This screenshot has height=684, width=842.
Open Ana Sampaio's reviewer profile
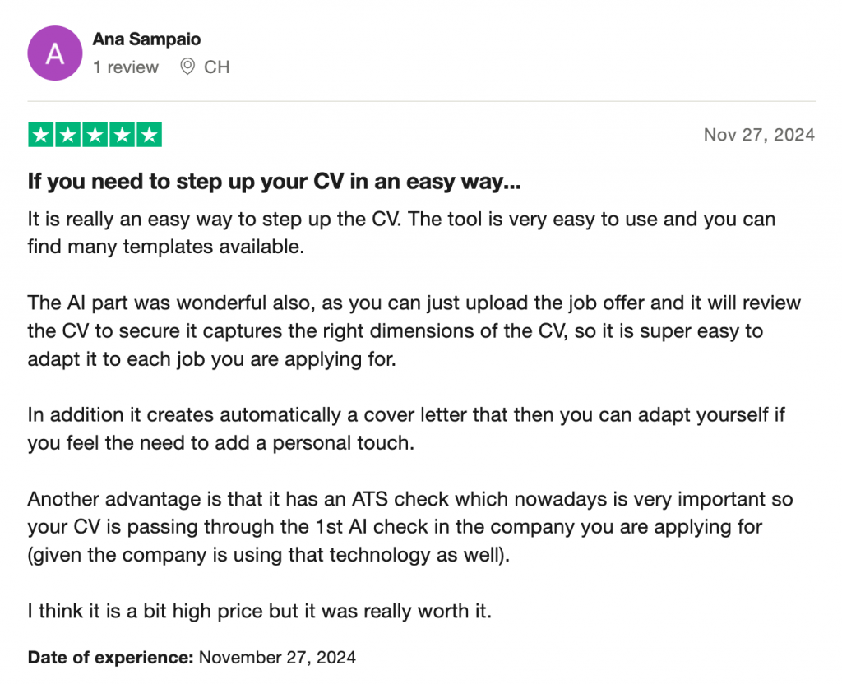(146, 39)
